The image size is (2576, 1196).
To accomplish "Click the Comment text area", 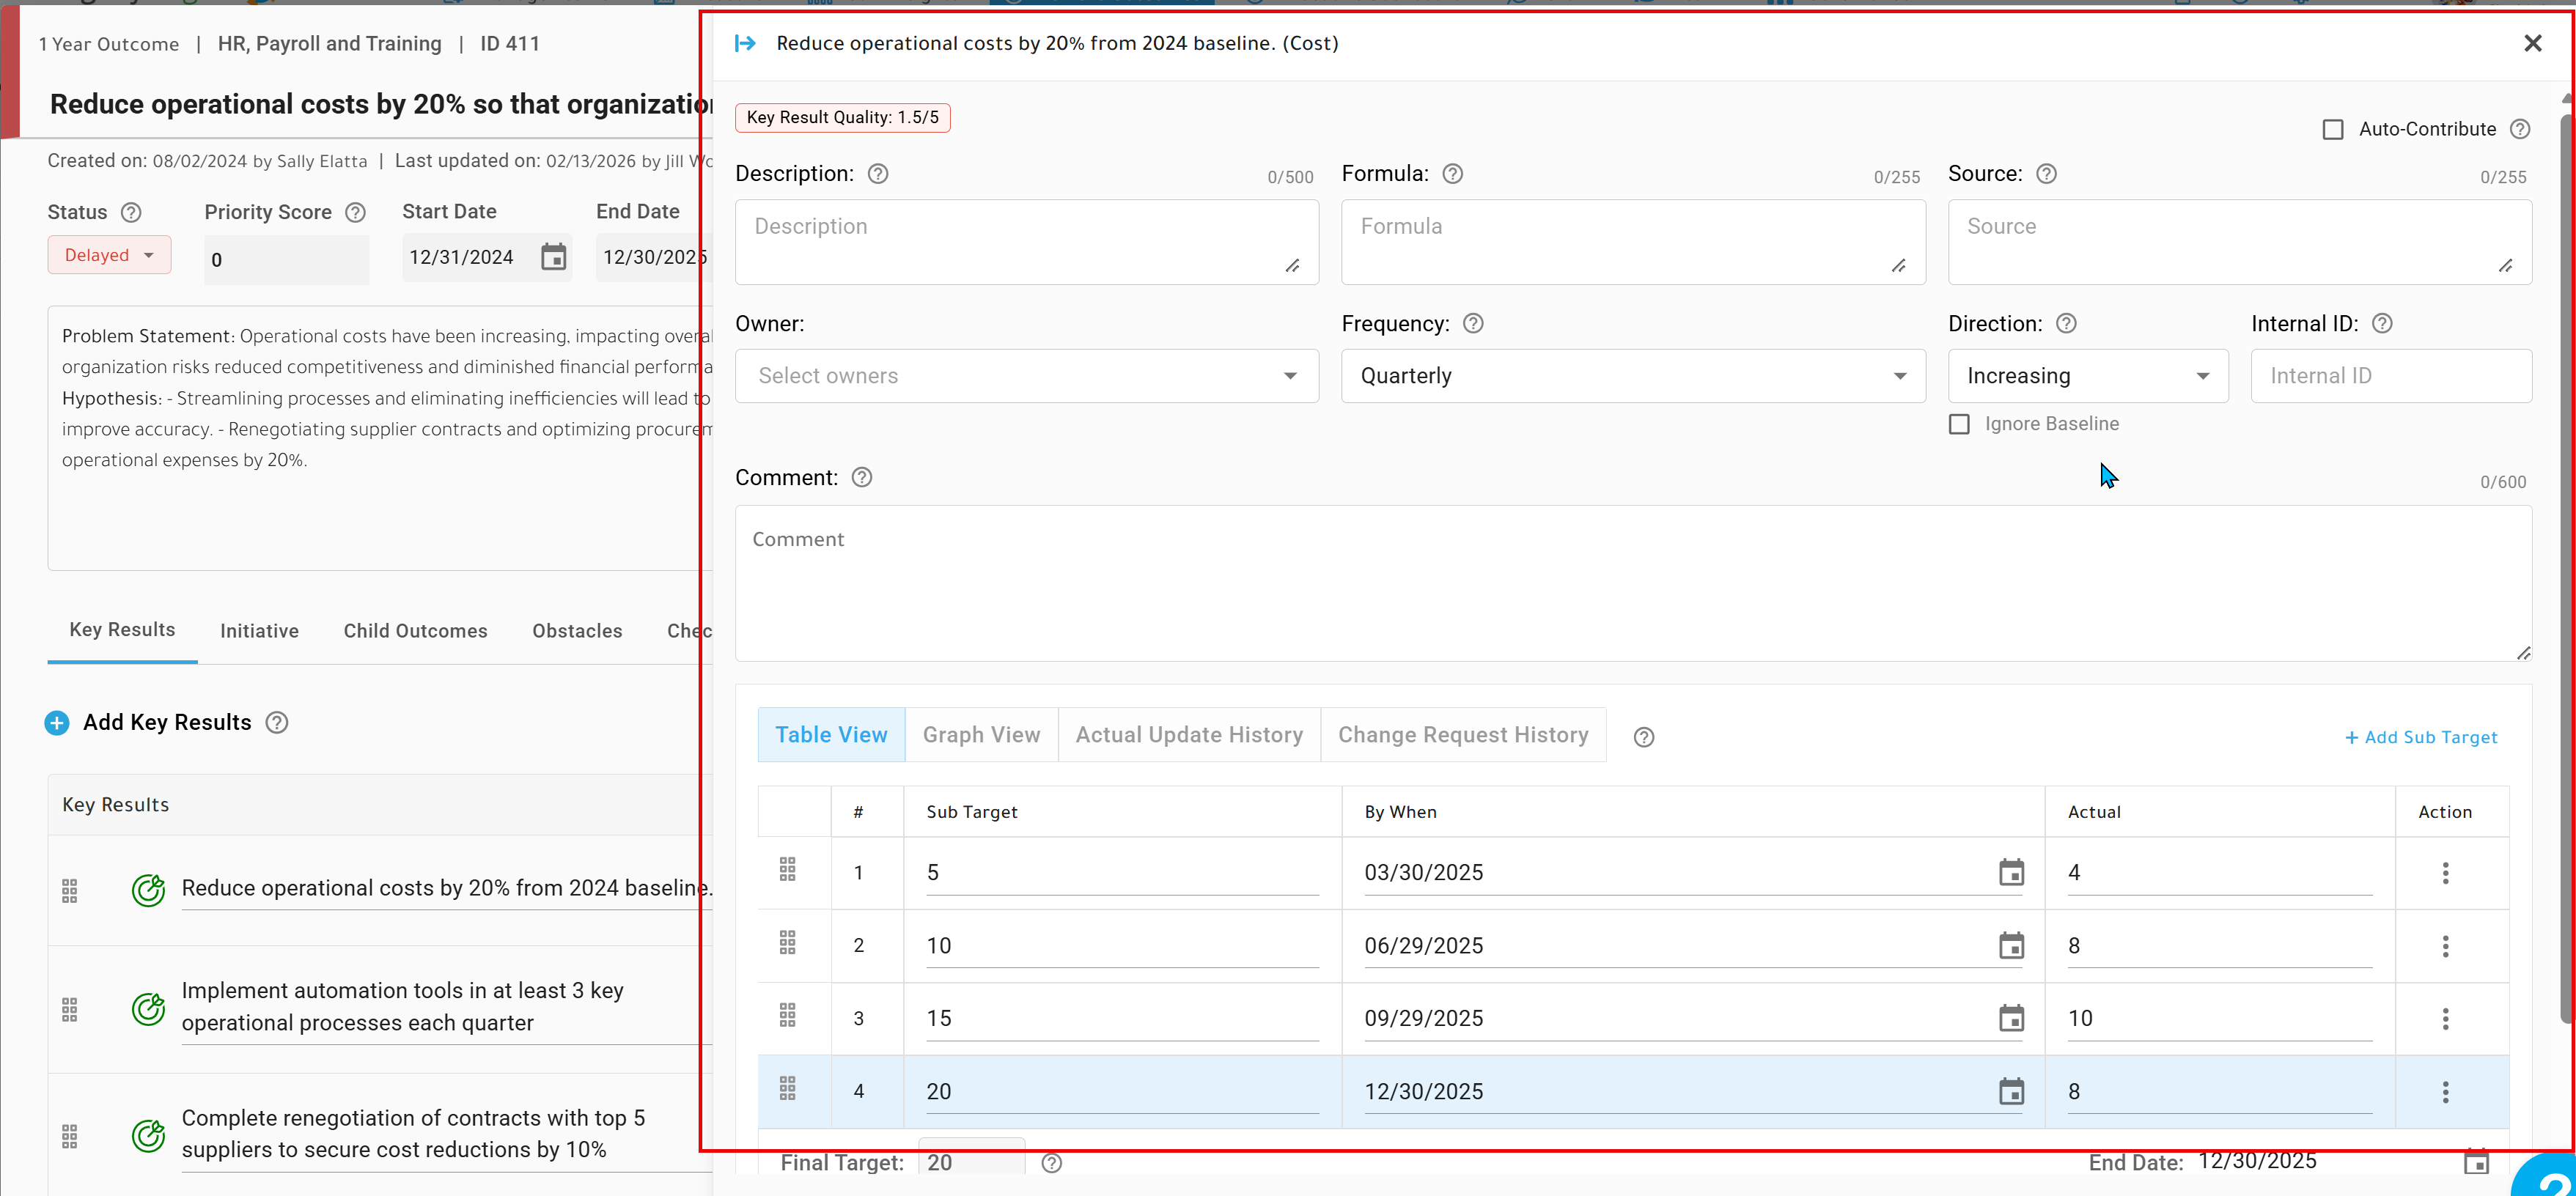I will (x=1633, y=583).
